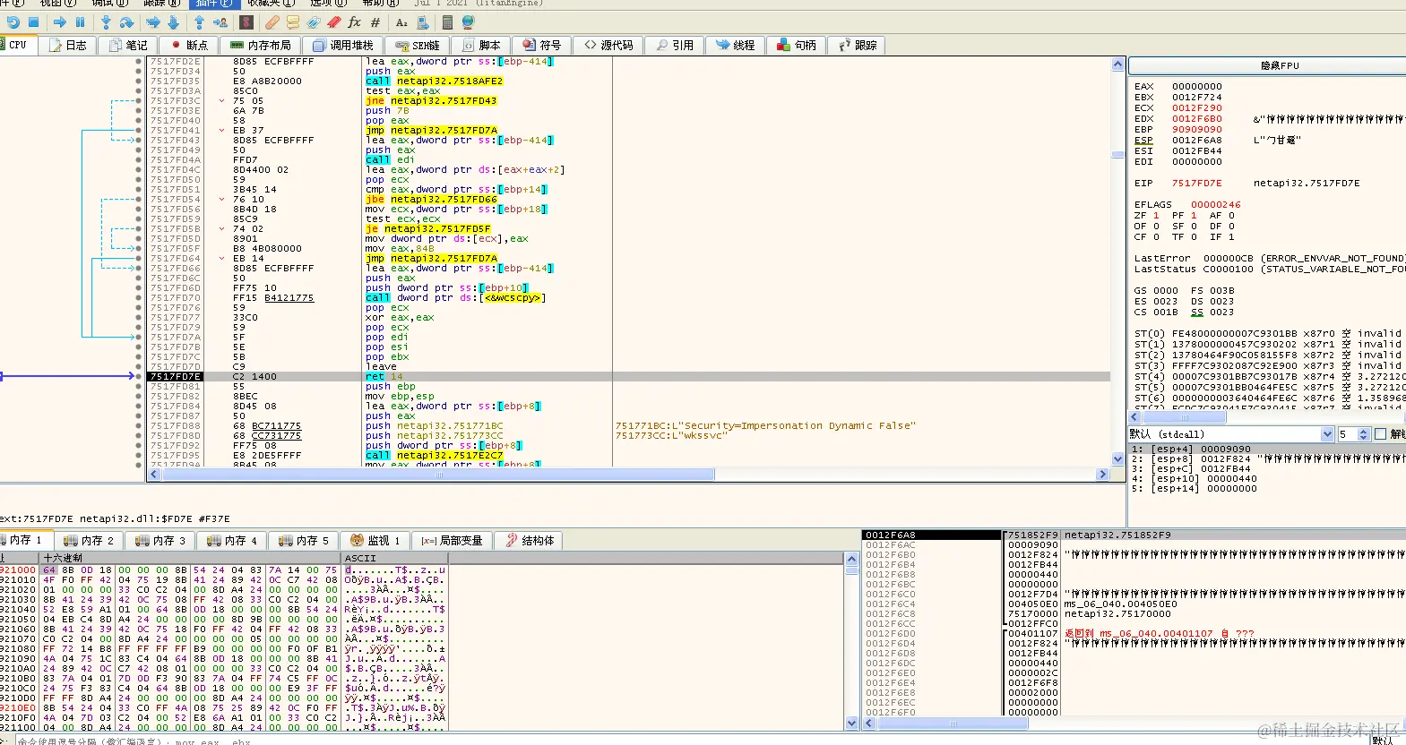Open the Variables hash icon
The width and height of the screenshot is (1406, 745).
pyautogui.click(x=375, y=22)
